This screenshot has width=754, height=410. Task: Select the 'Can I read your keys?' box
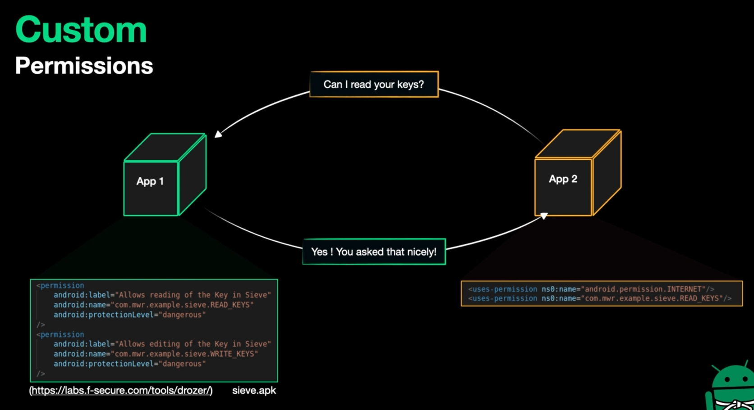[x=374, y=84]
